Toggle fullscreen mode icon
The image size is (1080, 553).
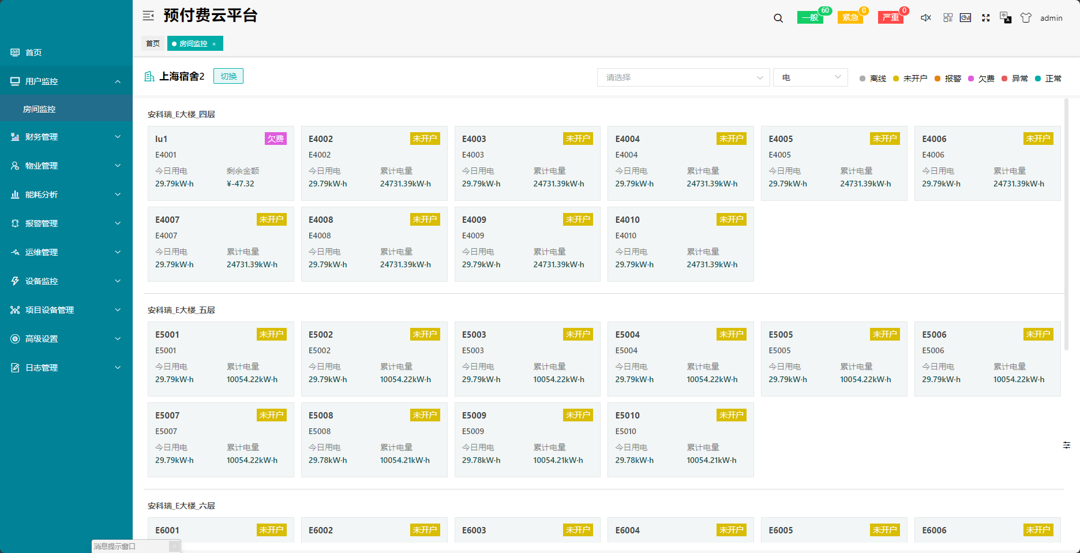(986, 18)
